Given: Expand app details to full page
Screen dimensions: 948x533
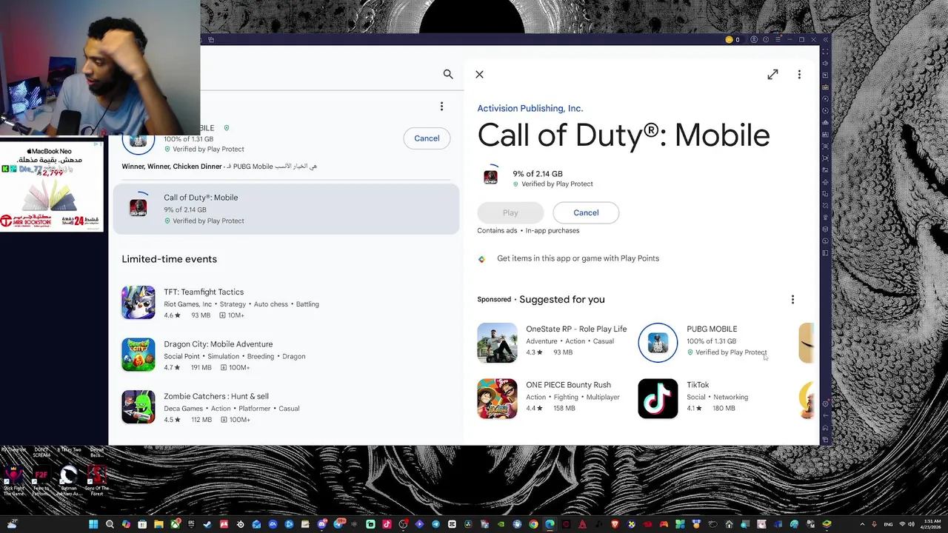Looking at the screenshot, I should click(772, 74).
